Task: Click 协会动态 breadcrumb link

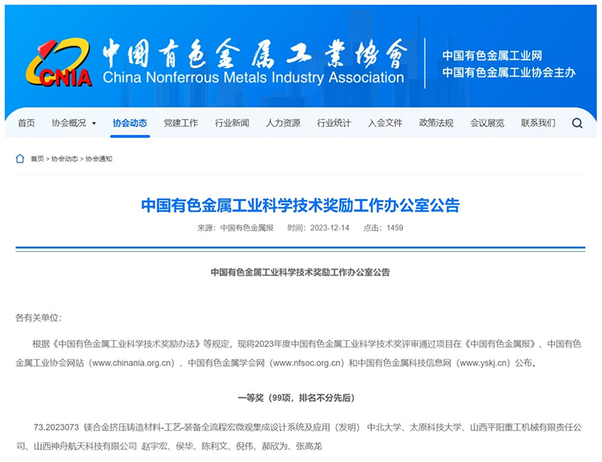Action: 65,159
